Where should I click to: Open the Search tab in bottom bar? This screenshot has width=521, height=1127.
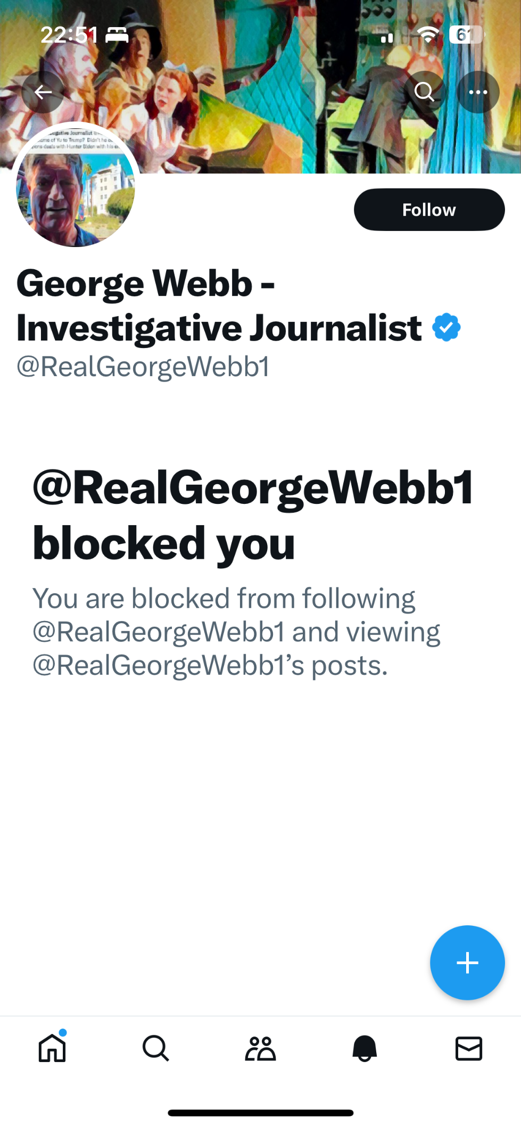(155, 1048)
